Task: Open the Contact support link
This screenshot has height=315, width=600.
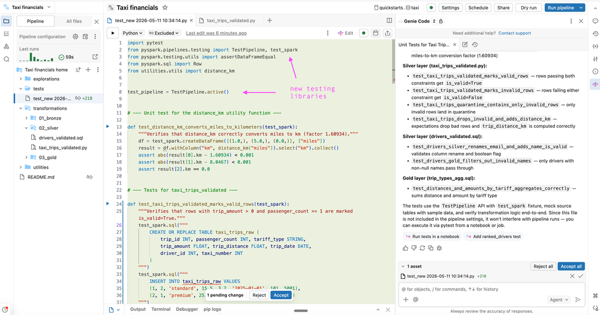Action: (514, 33)
